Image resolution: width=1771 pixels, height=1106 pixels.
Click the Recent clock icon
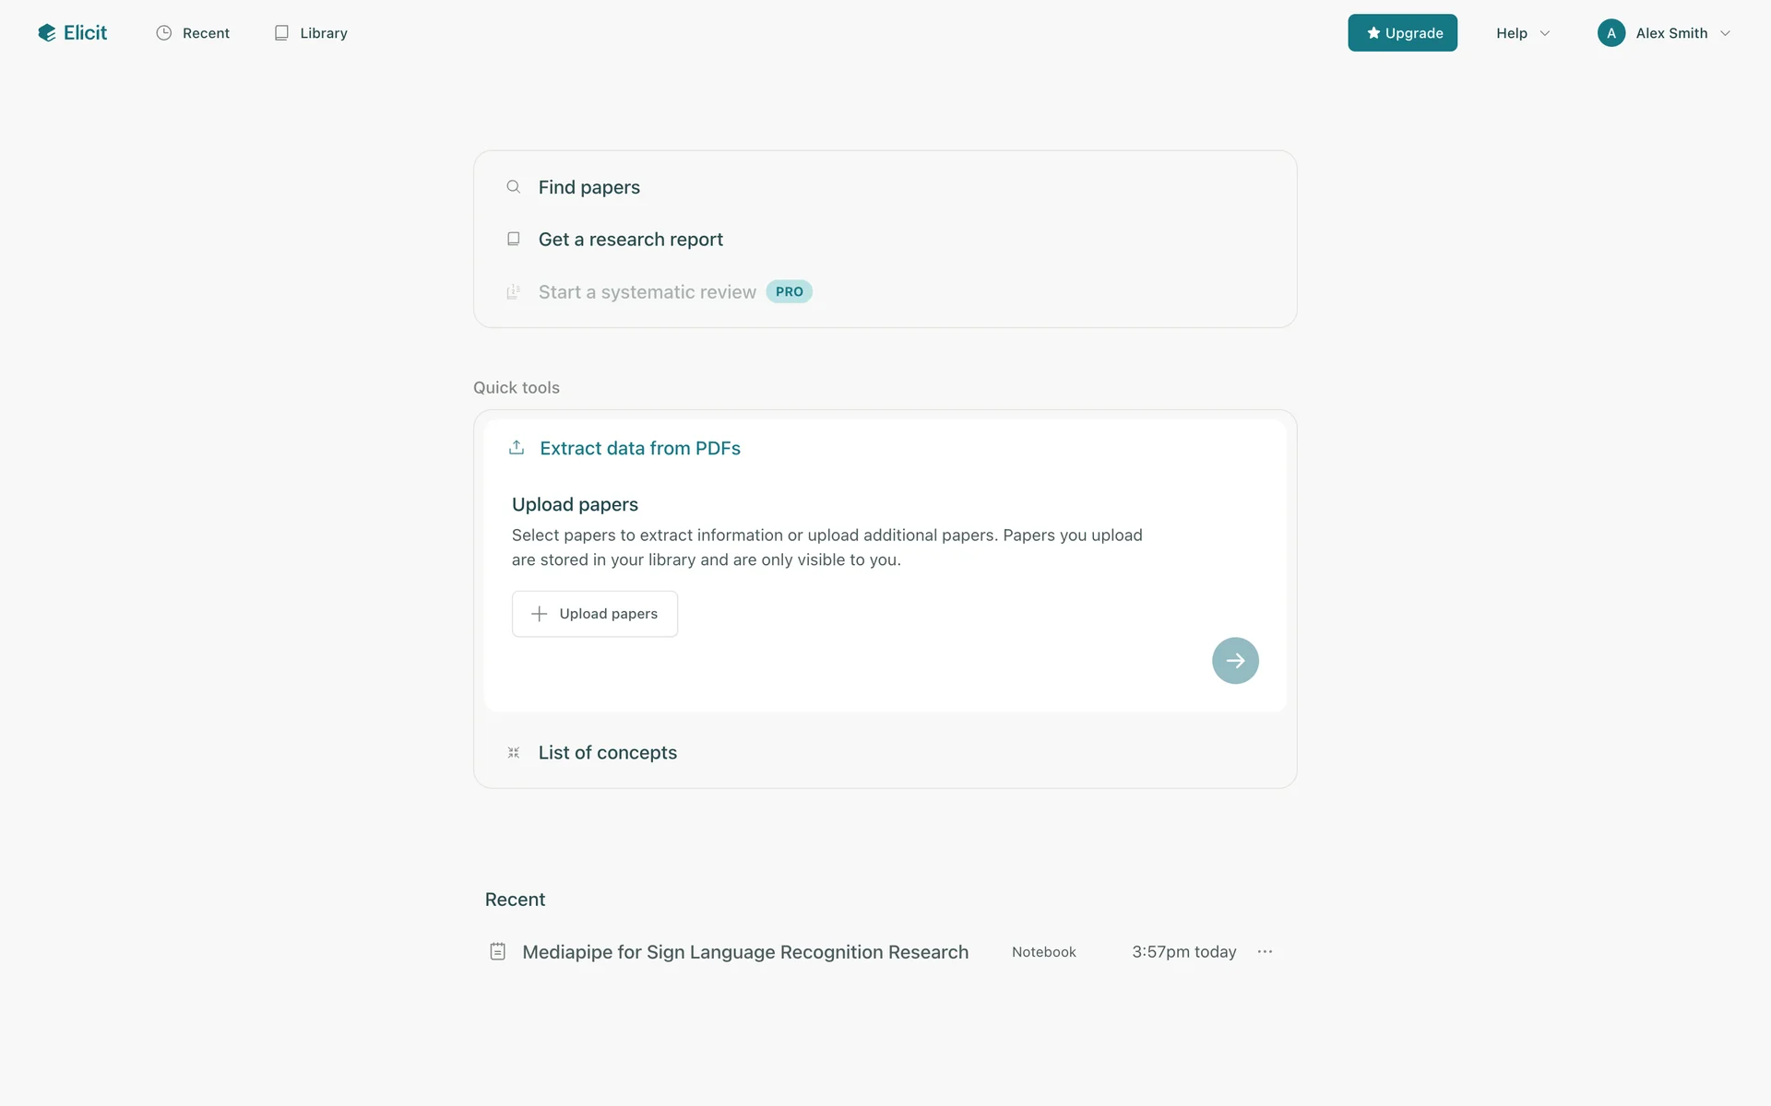(x=164, y=33)
